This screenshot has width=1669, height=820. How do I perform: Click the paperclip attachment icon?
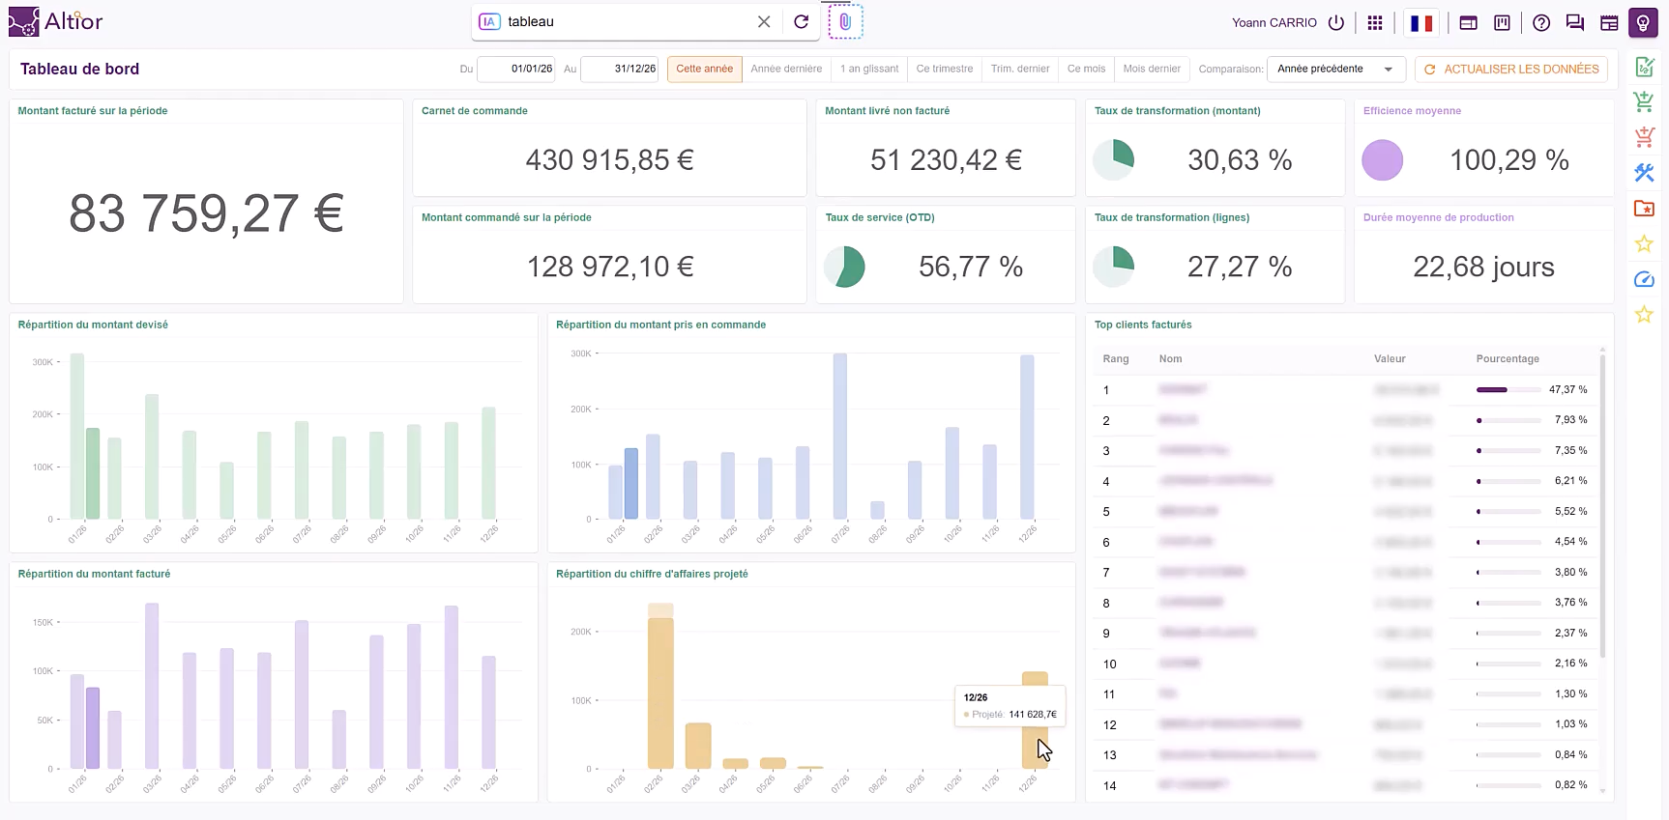[845, 21]
